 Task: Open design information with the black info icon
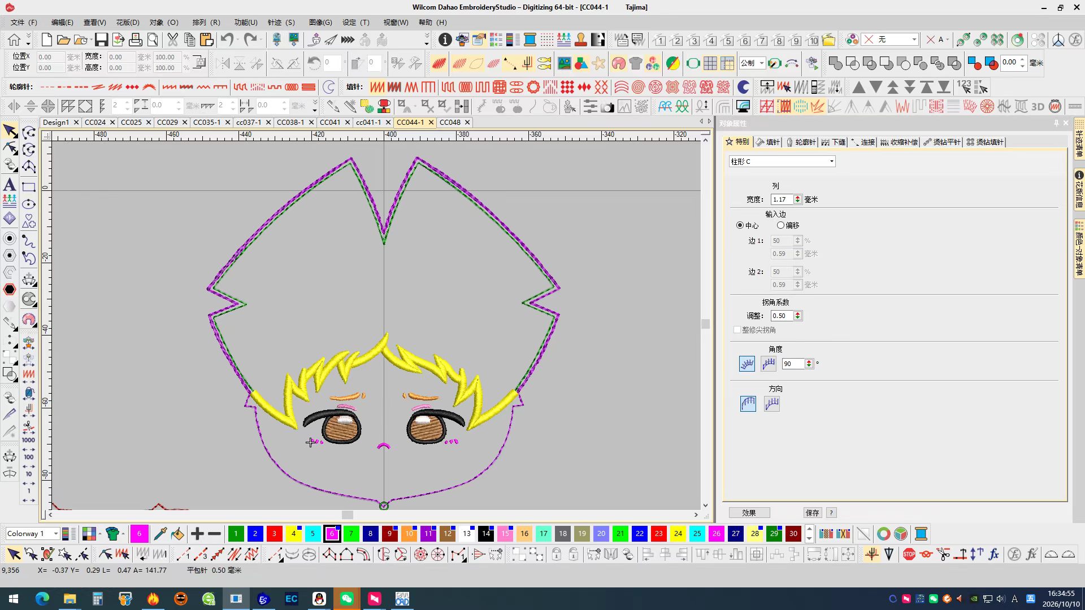[x=445, y=40]
